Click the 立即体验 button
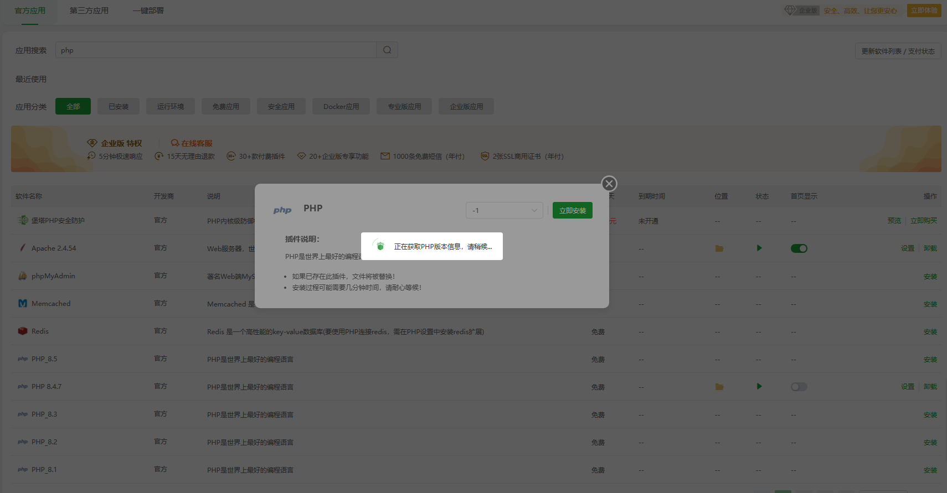Image resolution: width=947 pixels, height=493 pixels. tap(924, 11)
